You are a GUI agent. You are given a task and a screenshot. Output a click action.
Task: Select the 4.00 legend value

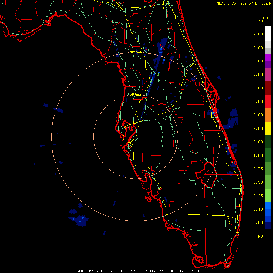click(258, 115)
